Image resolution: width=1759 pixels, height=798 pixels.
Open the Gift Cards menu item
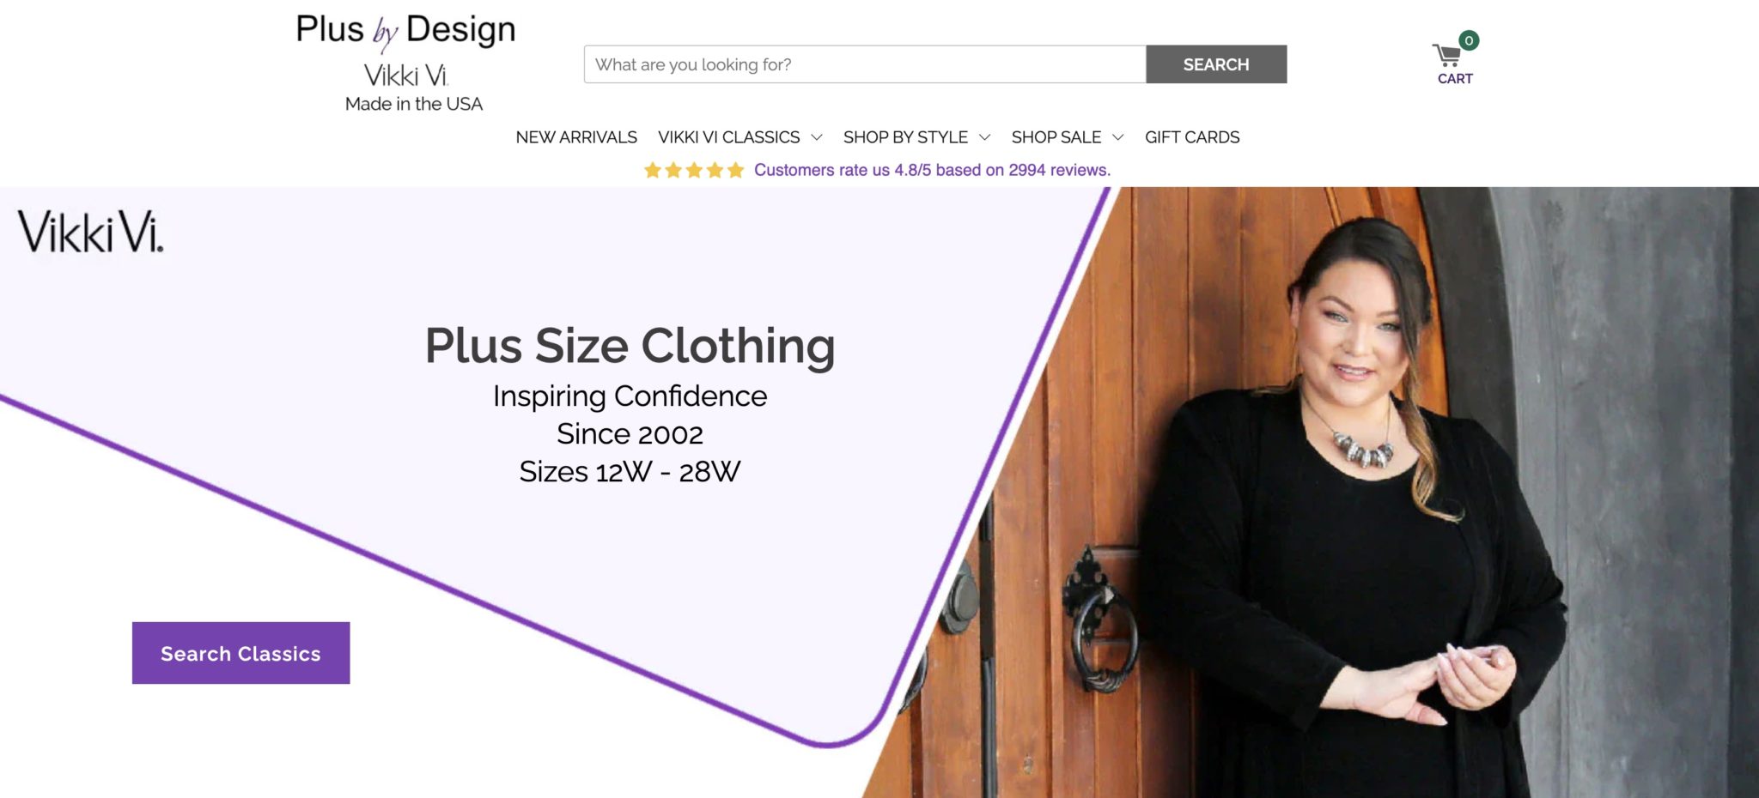coord(1192,137)
